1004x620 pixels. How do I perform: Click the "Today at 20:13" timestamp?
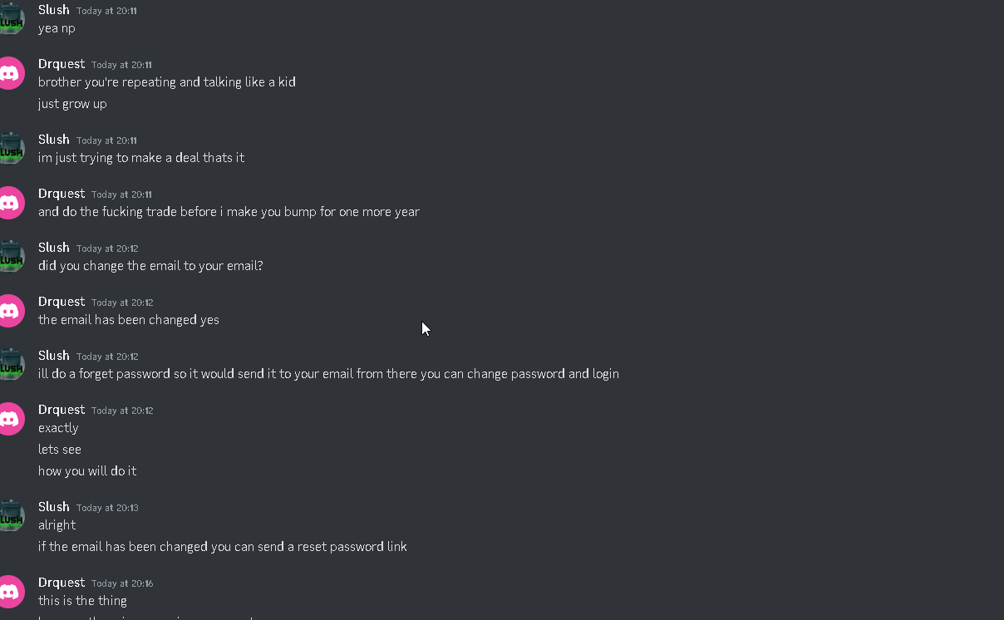(x=107, y=508)
